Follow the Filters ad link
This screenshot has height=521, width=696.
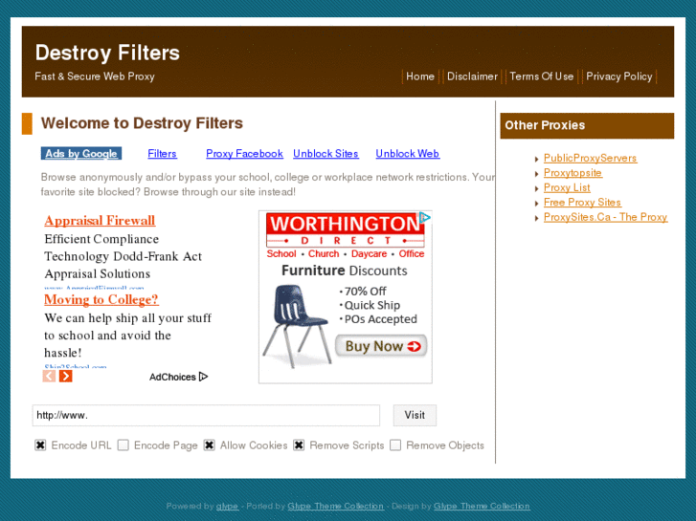click(162, 153)
